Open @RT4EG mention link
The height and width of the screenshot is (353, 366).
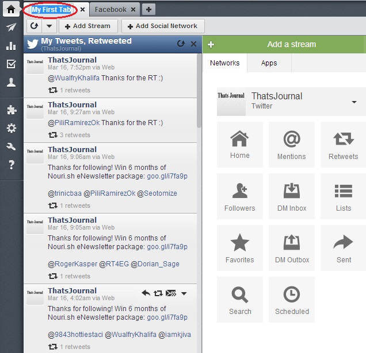[114, 264]
